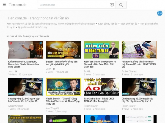Open title Vitalik Buterin - Cha Đẻ Đồng Tiền Ảo
Viewport: 165px width, 123px height.
(63, 101)
